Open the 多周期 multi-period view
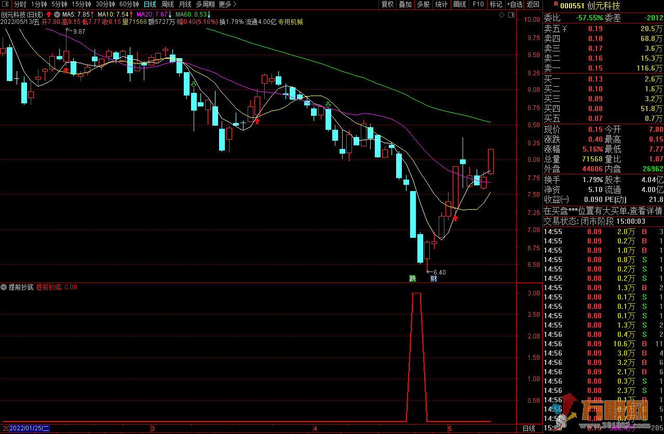664x434 pixels. 205,4
